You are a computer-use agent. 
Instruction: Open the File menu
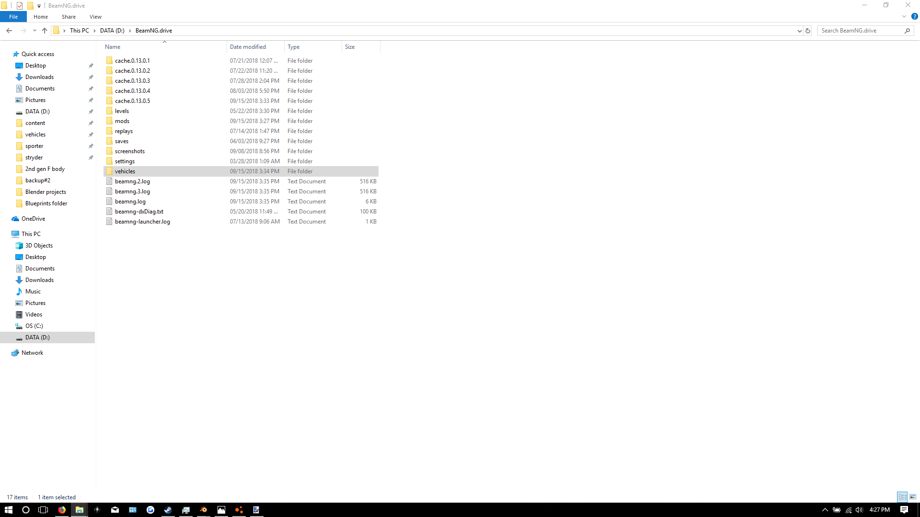coord(13,17)
